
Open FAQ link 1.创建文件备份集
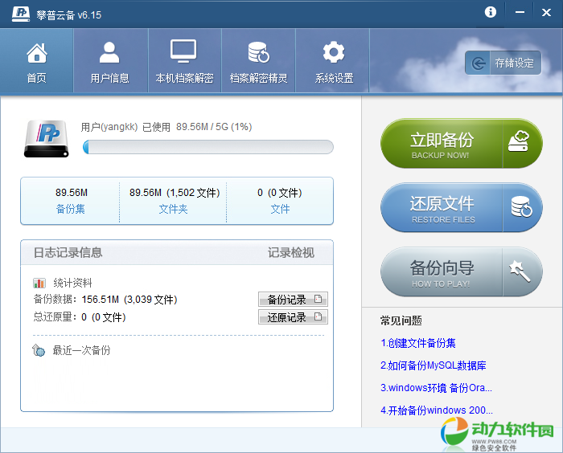pos(418,343)
